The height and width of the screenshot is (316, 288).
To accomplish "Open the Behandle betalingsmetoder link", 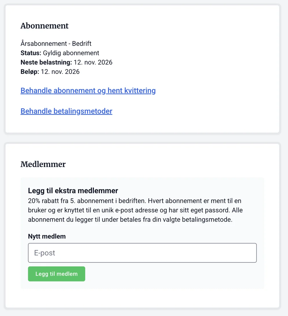I will point(66,111).
